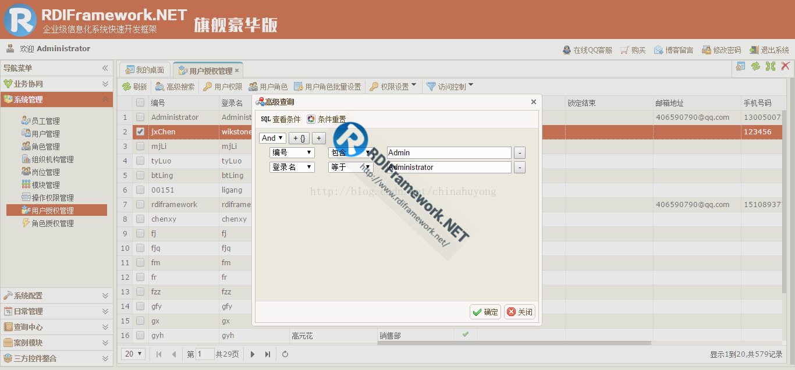
Task: Open the page size 20 dropdown
Action: tap(133, 354)
